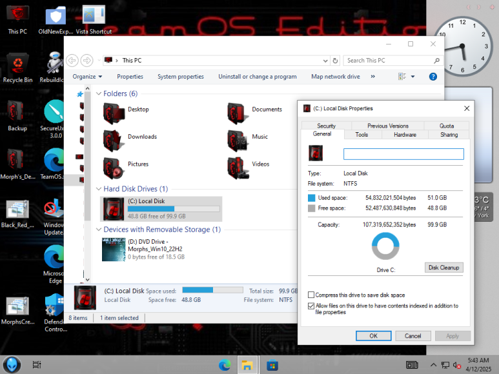Click Uninstall or change a program
This screenshot has height=374, width=499.
(x=257, y=77)
